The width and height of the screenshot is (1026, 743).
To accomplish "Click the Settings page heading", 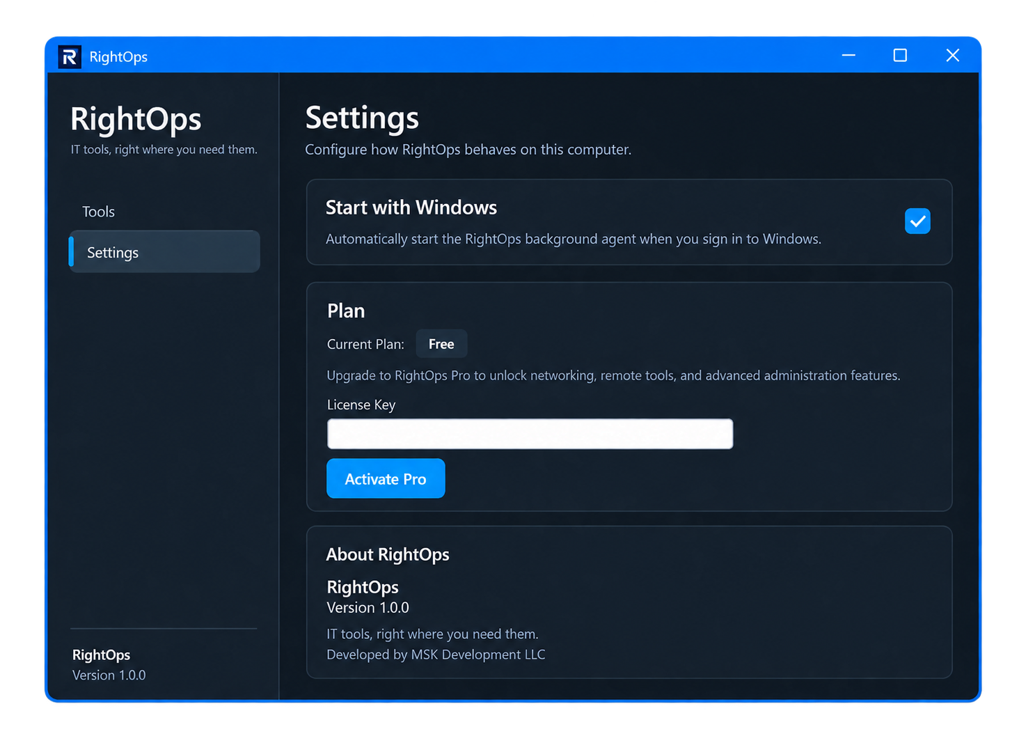I will tap(362, 118).
